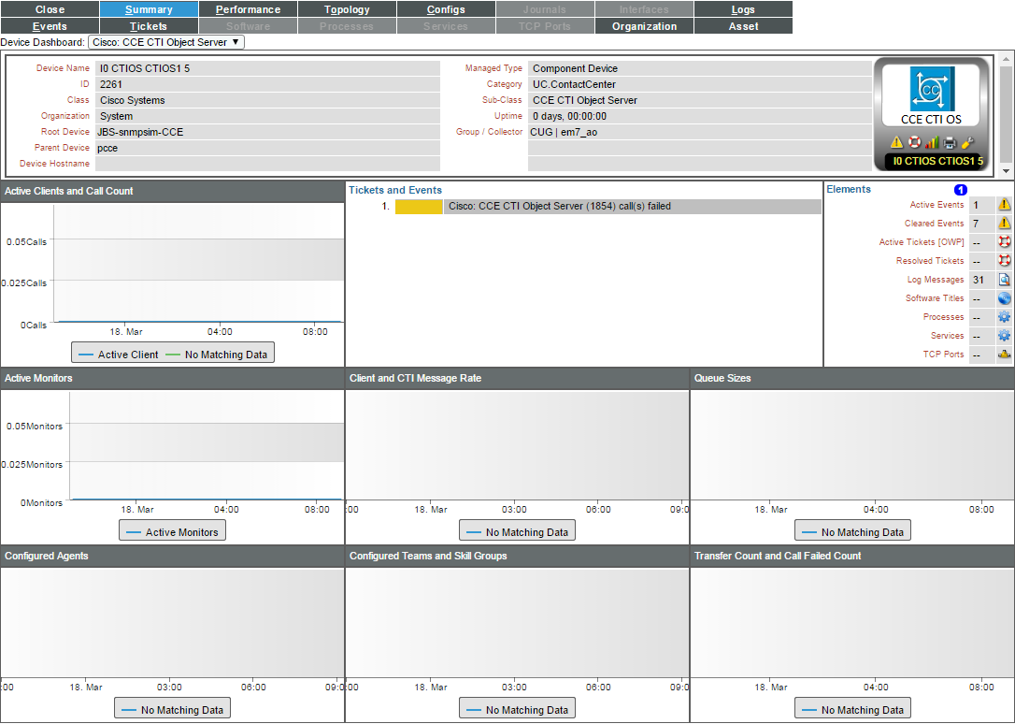
Task: Click the Resolved Tickets label
Action: pyautogui.click(x=930, y=261)
